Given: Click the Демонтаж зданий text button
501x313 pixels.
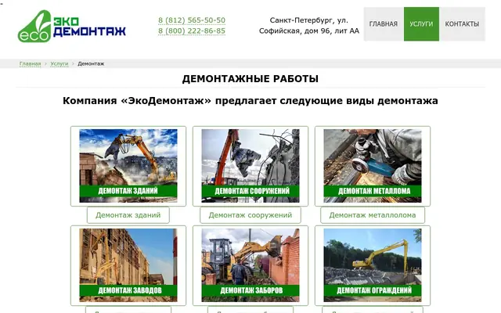Looking at the screenshot, I should pyautogui.click(x=128, y=215).
